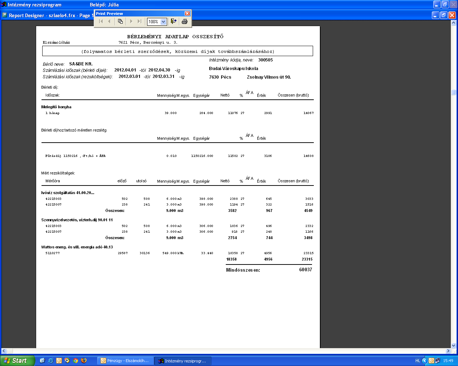Click the network tray icon
Screen dimensions: 458x366
point(438,361)
